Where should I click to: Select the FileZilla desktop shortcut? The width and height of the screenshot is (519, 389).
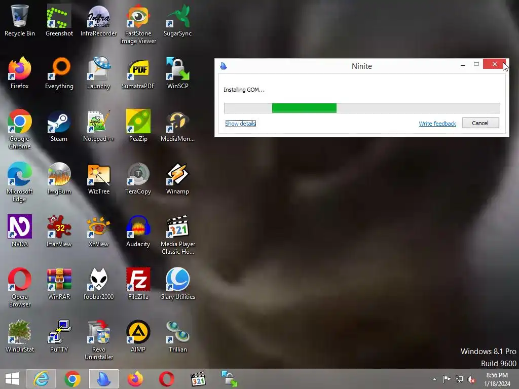(138, 284)
